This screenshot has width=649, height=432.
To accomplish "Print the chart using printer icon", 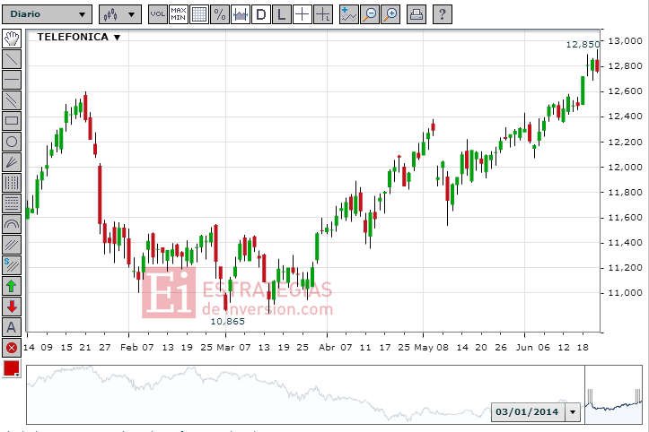I will pyautogui.click(x=416, y=14).
